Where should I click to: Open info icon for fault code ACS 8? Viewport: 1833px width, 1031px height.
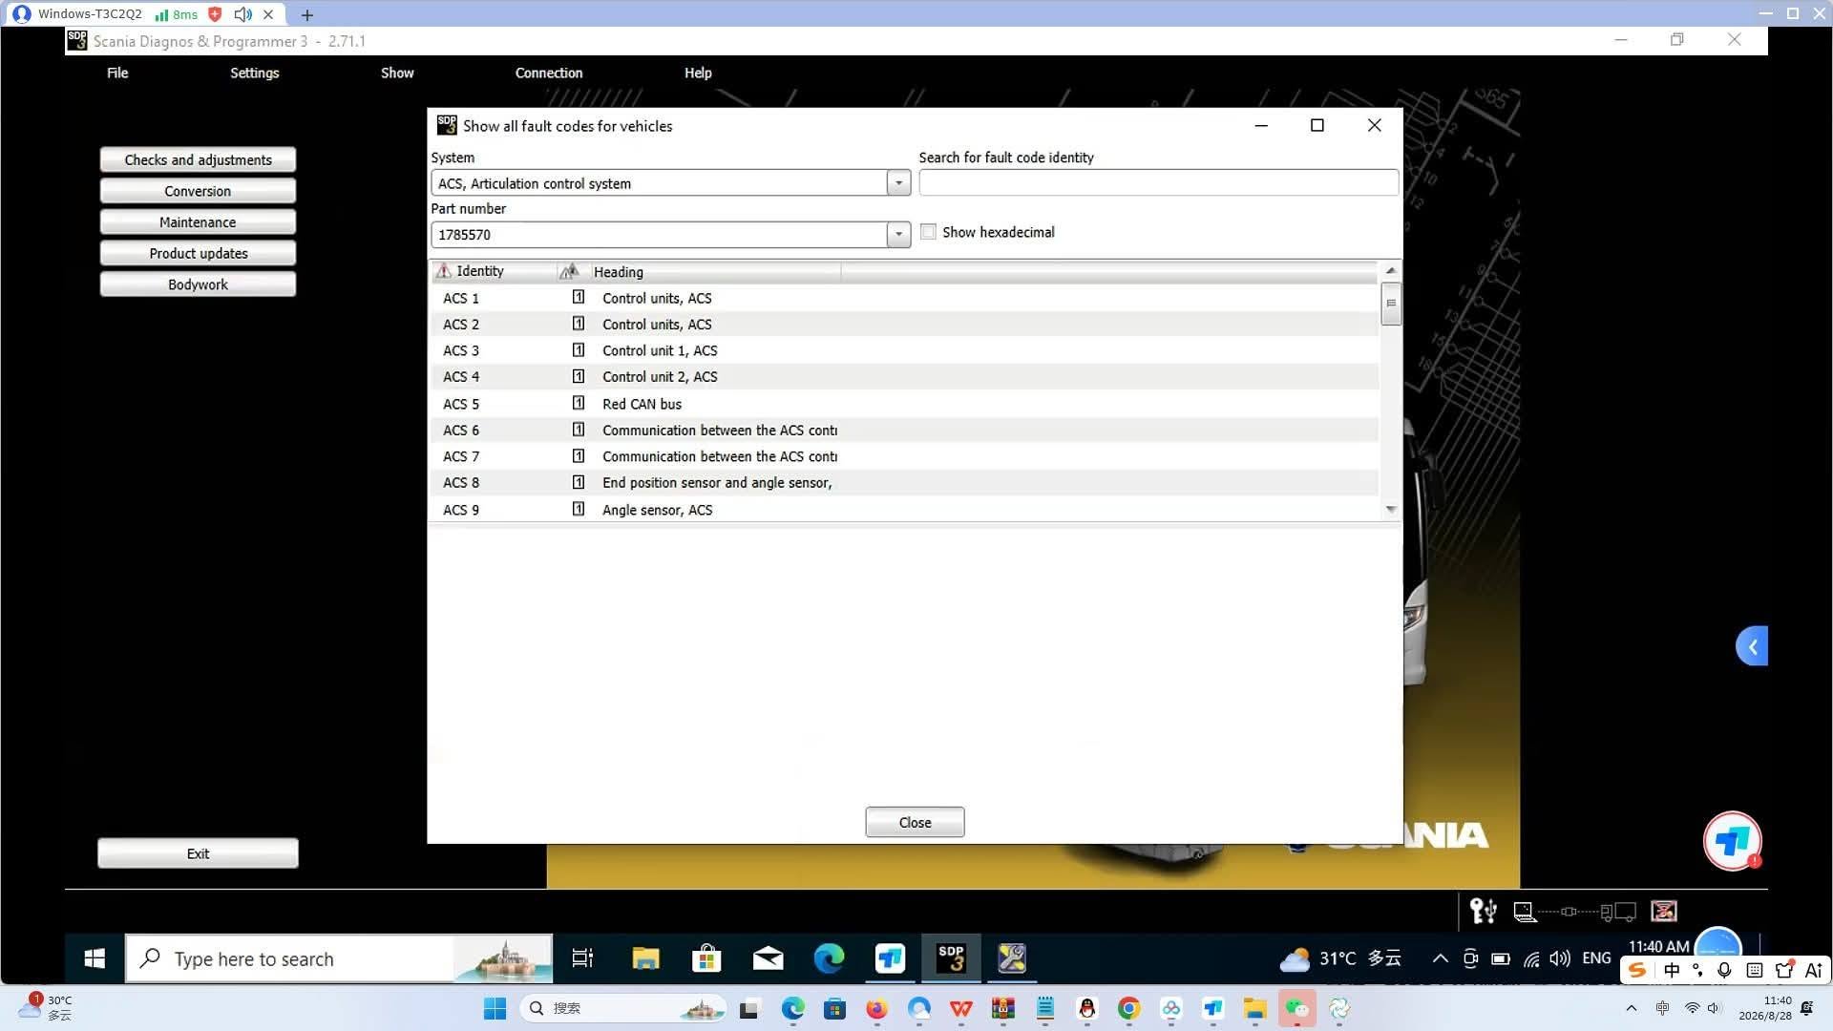click(579, 482)
